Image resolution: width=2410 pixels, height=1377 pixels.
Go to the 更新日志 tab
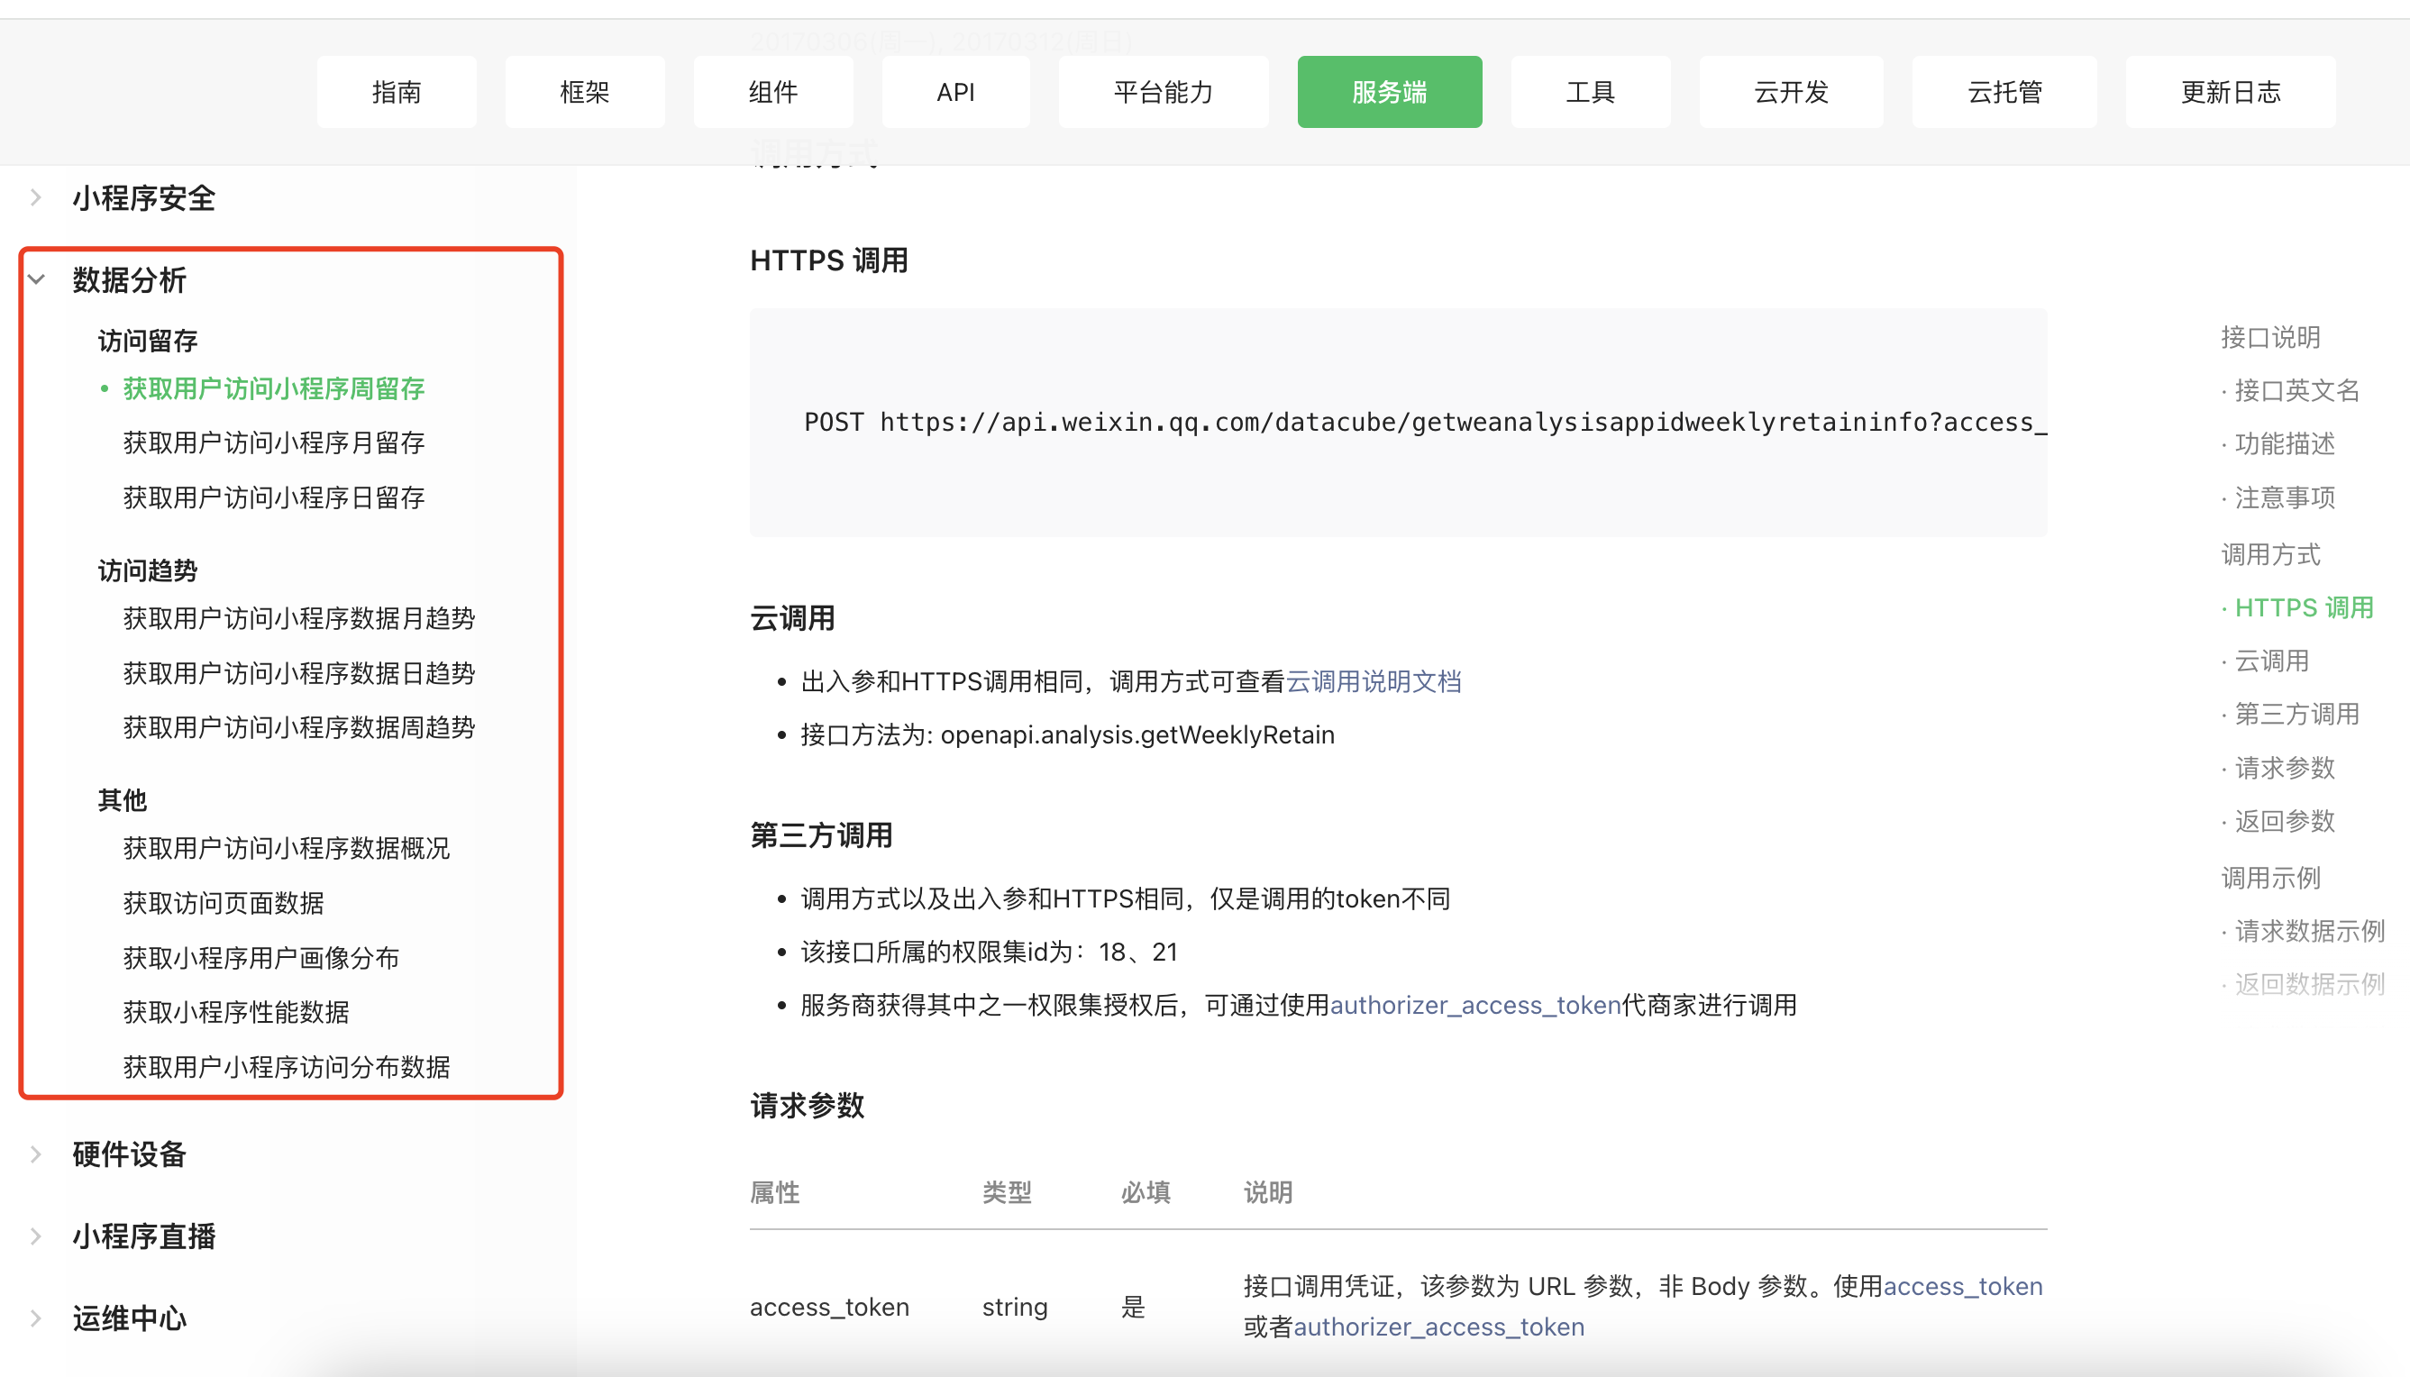click(2231, 92)
